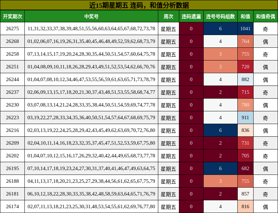Click winning numbers starting 03,19,22,27
This screenshot has height=213, width=278.
[x=91, y=117]
